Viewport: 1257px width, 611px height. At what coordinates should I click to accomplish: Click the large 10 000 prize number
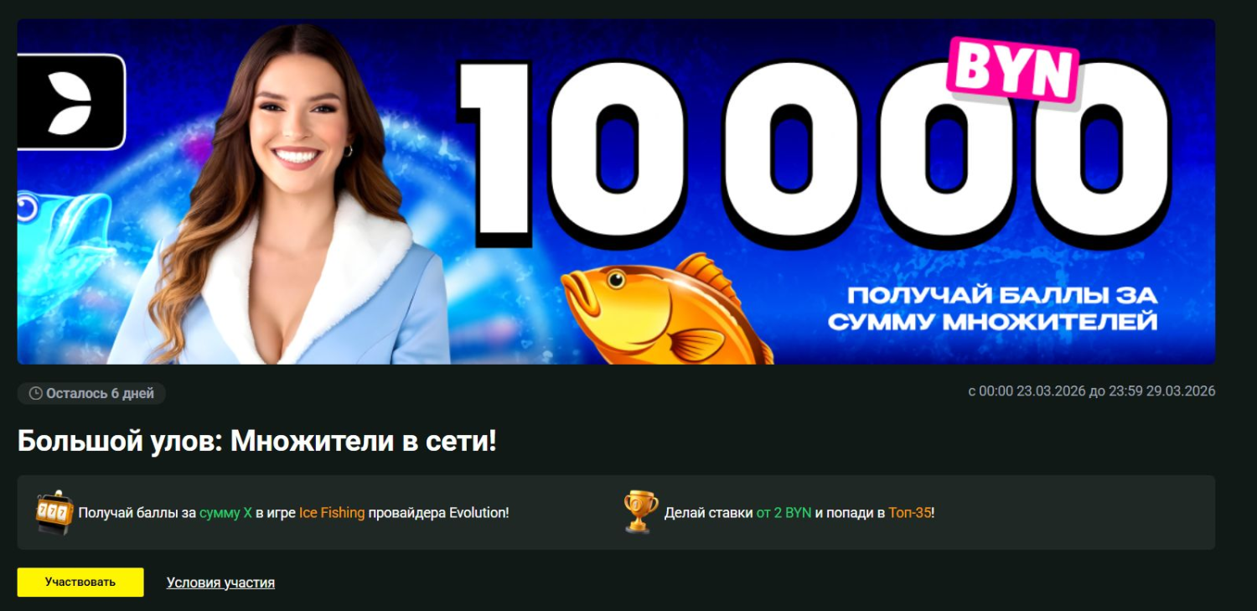(813, 151)
